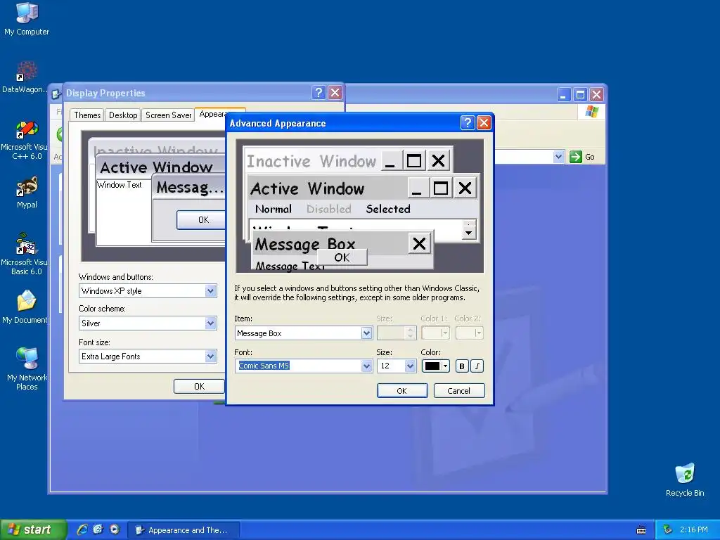Click preview OK button in Display Properties

coord(202,220)
